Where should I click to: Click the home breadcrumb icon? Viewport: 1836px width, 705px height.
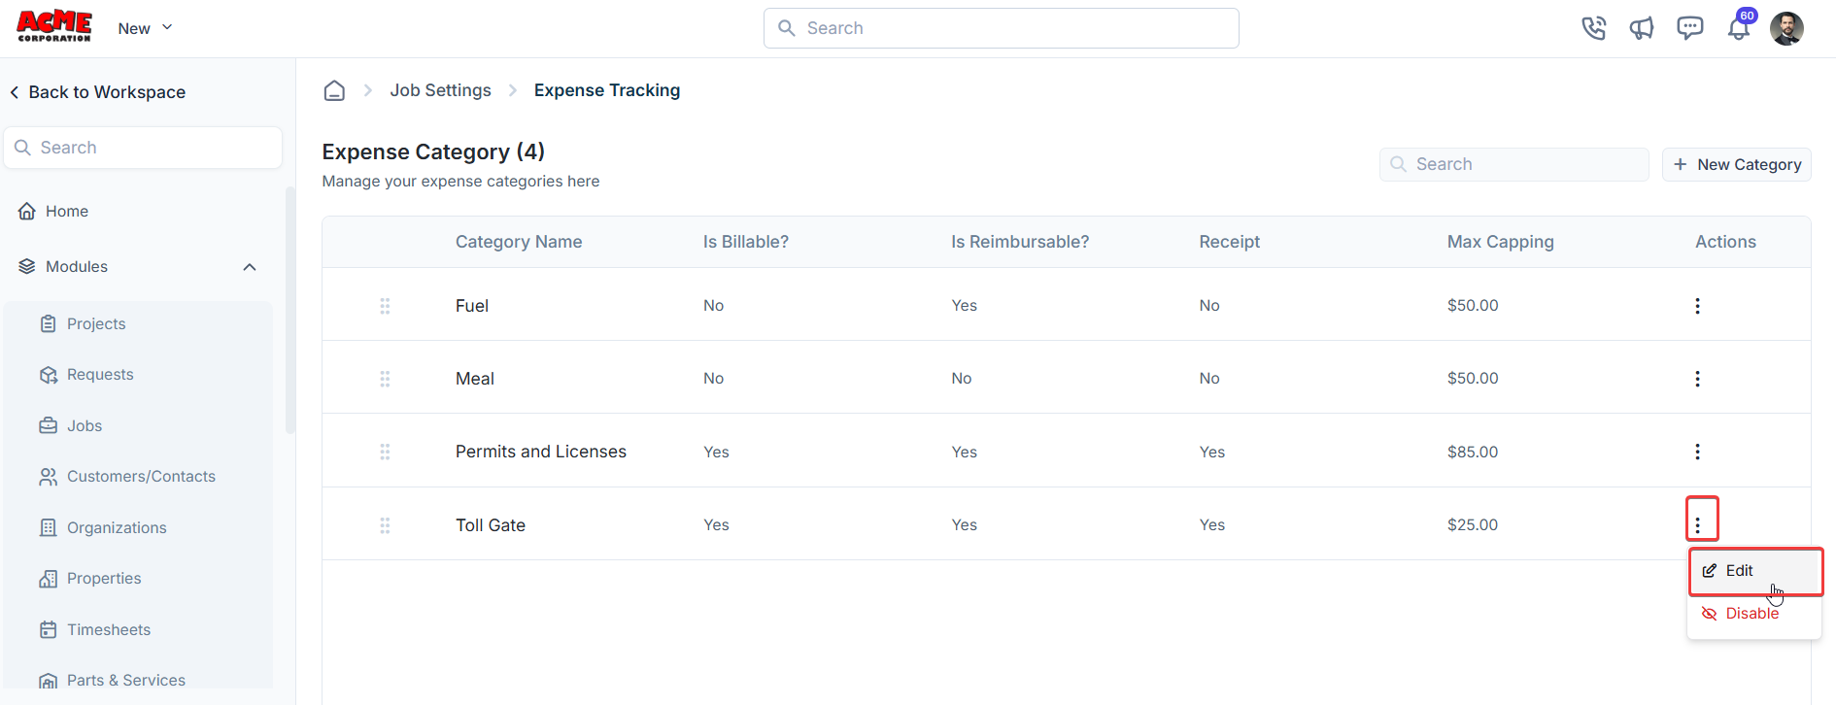point(334,90)
